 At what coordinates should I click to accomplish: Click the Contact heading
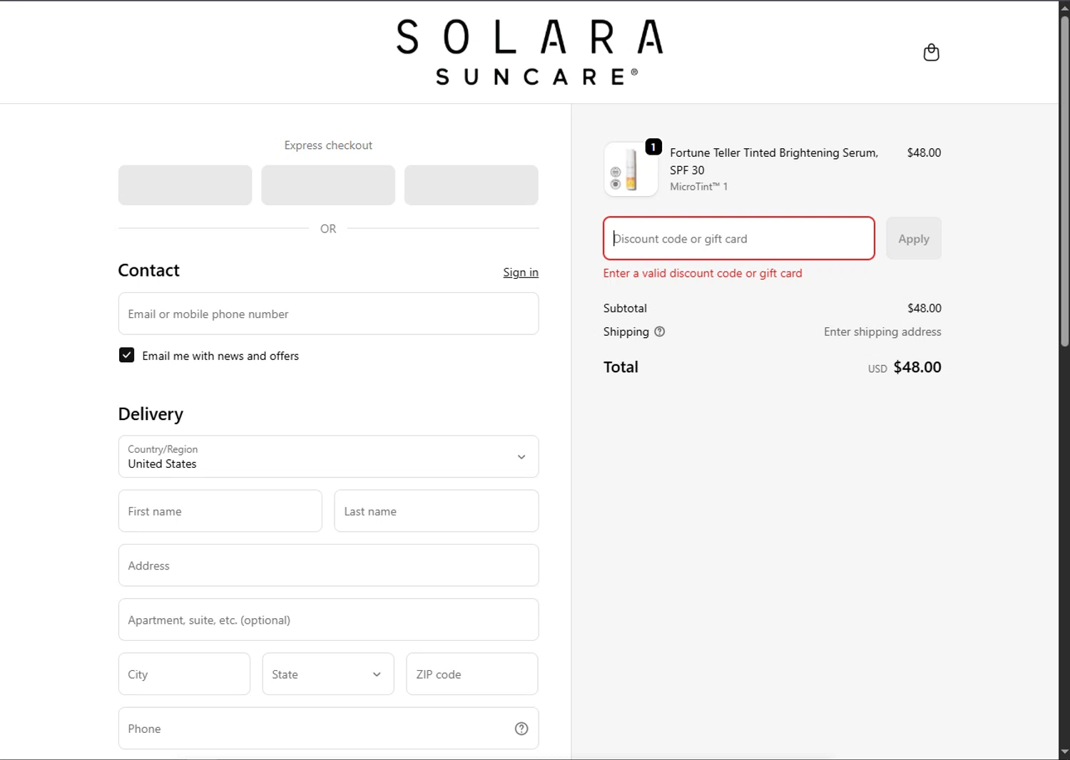pos(148,270)
